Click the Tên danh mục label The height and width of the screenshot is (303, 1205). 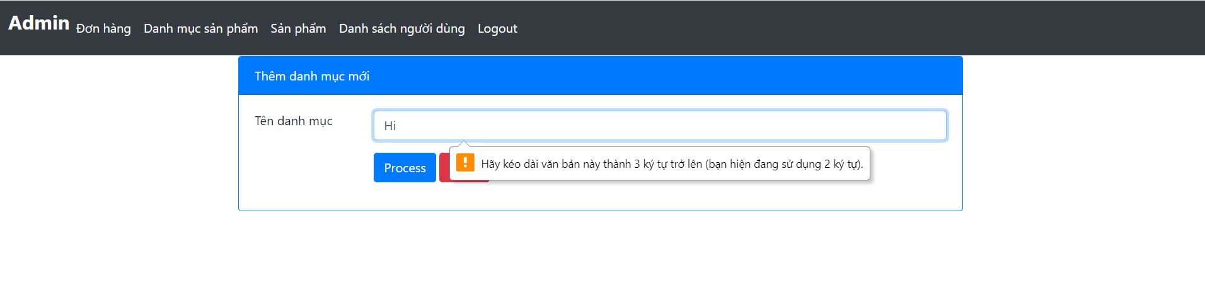[294, 121]
